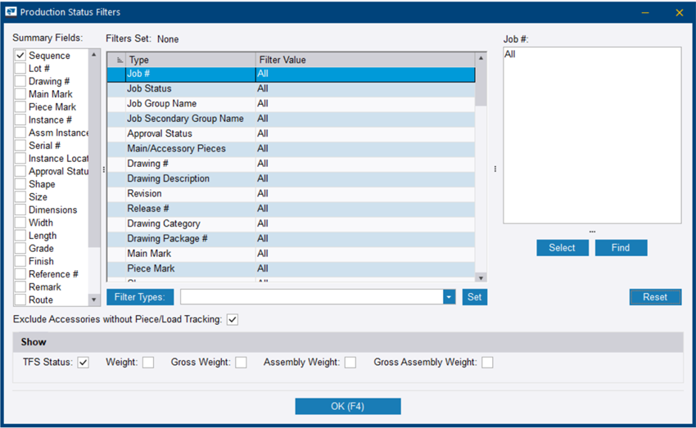Enable the Lot # summary field
This screenshot has height=428, width=696.
point(20,69)
